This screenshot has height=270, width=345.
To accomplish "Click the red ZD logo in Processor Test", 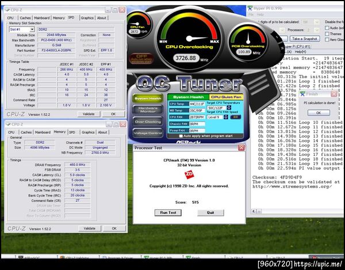I will (x=189, y=174).
